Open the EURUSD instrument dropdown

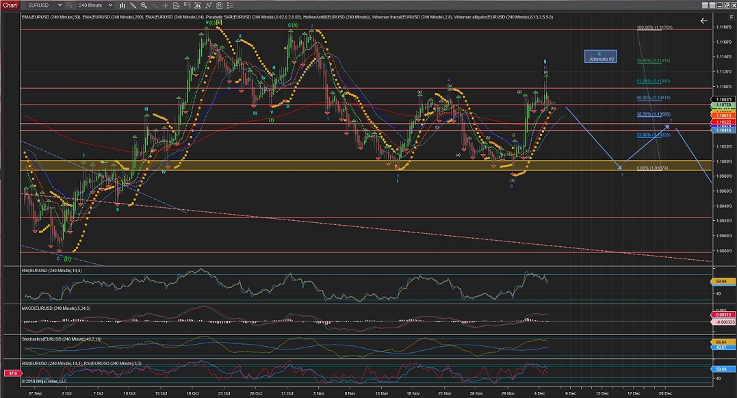tap(44, 5)
